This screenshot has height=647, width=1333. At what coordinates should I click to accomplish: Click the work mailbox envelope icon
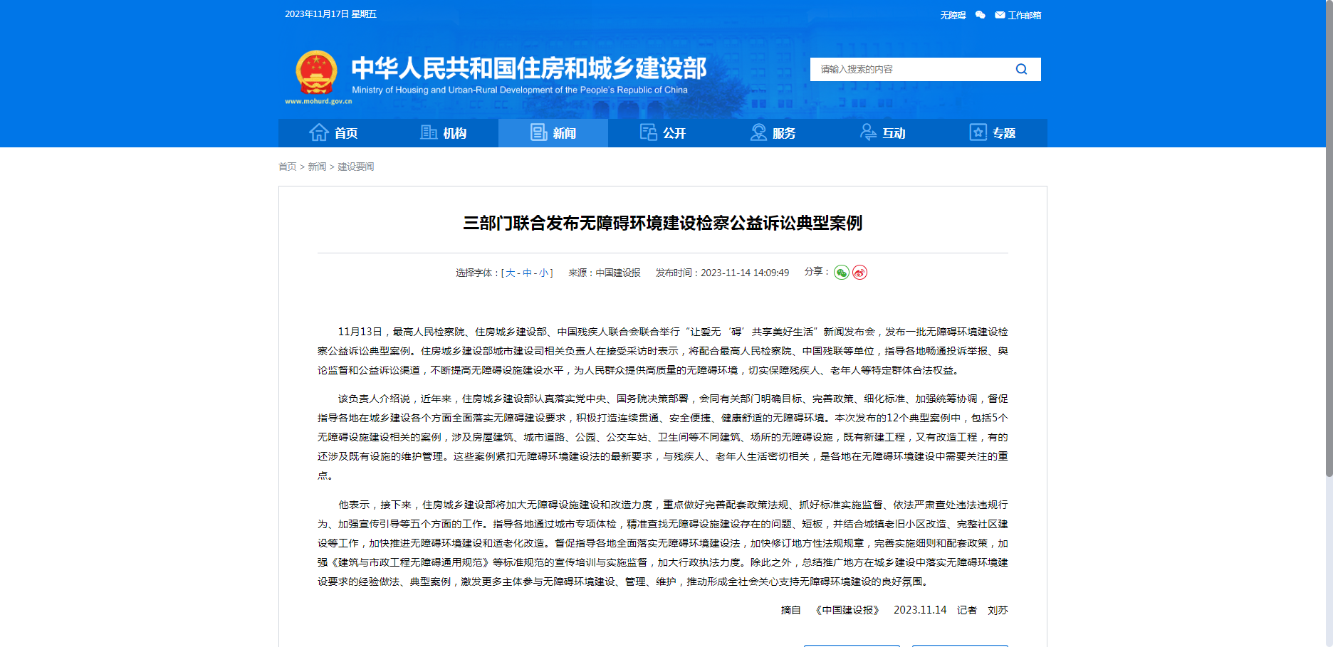pyautogui.click(x=1000, y=15)
